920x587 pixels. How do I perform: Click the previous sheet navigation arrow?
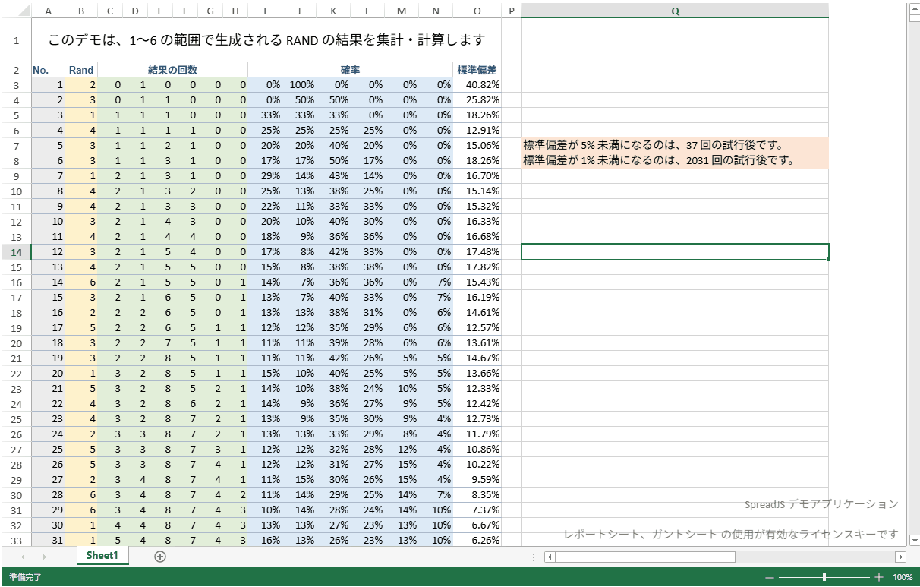point(24,557)
